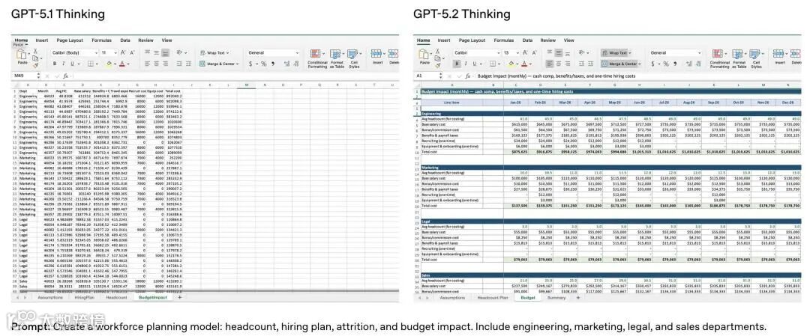
Task: Toggle left-align text in right Excel window
Action: [550, 64]
